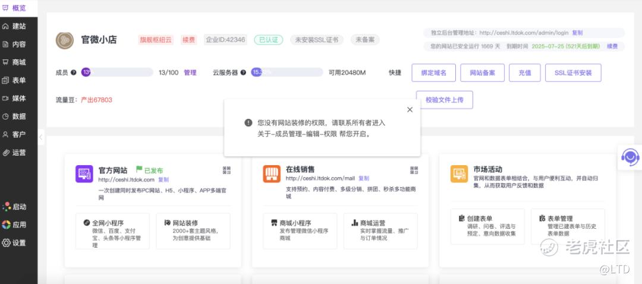
Task: Click the 云服务器 usage progress bar
Action: click(287, 72)
